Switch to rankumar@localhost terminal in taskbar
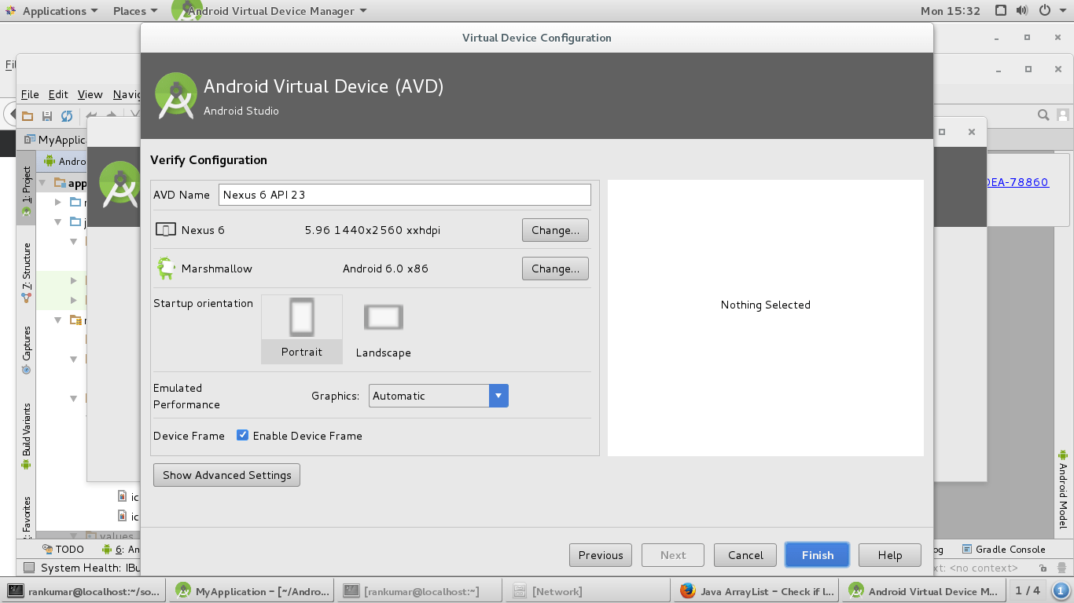The height and width of the screenshot is (603, 1074). [84, 591]
